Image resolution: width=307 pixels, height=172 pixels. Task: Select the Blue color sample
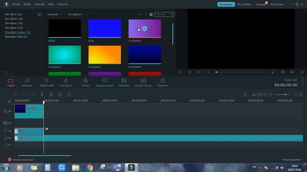point(105,28)
